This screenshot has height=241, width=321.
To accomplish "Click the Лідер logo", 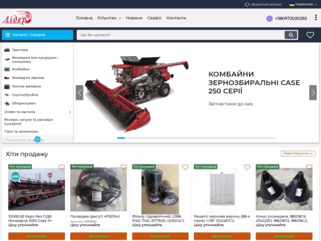I will point(17,18).
